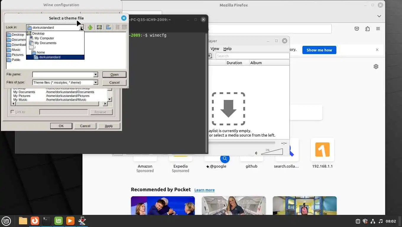Viewport: 402px width, 227px height.
Task: Open Firefox hamburger application menu
Action: click(x=378, y=29)
